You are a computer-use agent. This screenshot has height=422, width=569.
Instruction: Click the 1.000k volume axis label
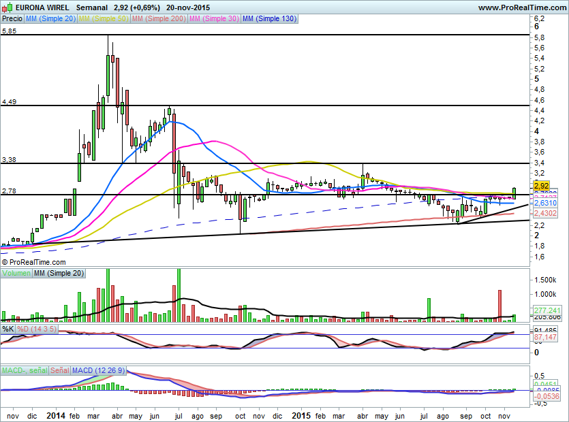pyautogui.click(x=545, y=294)
